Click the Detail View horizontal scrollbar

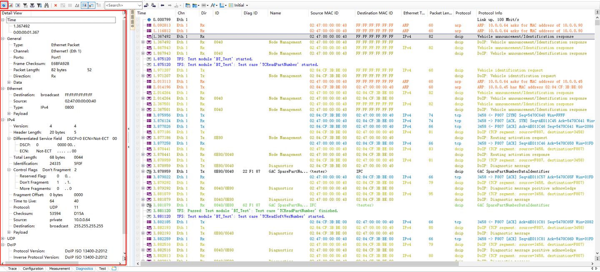click(x=42, y=263)
